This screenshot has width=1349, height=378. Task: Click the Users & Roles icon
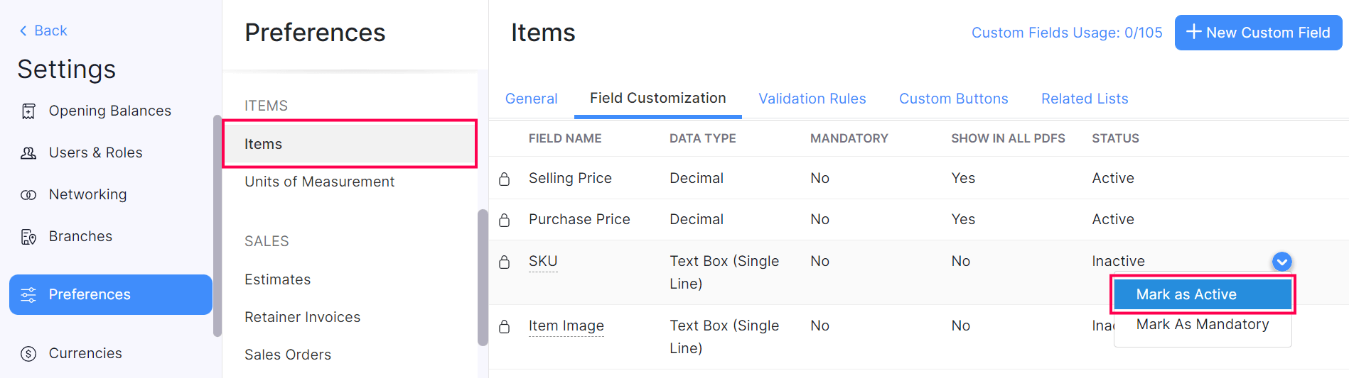[28, 153]
